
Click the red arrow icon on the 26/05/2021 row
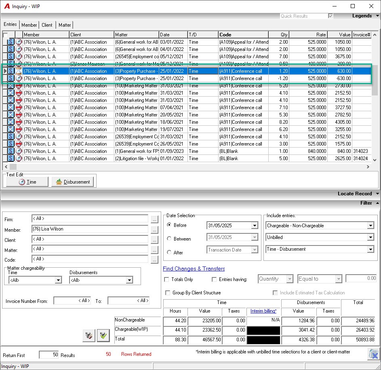coord(19,144)
